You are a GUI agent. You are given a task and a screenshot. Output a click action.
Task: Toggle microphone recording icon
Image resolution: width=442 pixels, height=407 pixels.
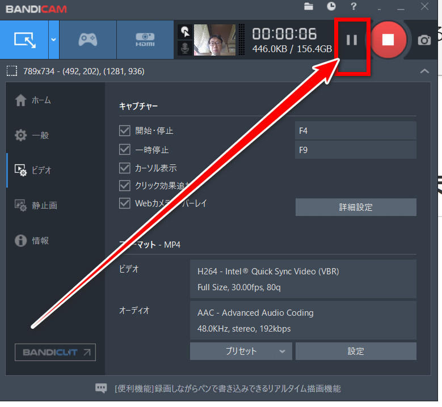click(185, 48)
